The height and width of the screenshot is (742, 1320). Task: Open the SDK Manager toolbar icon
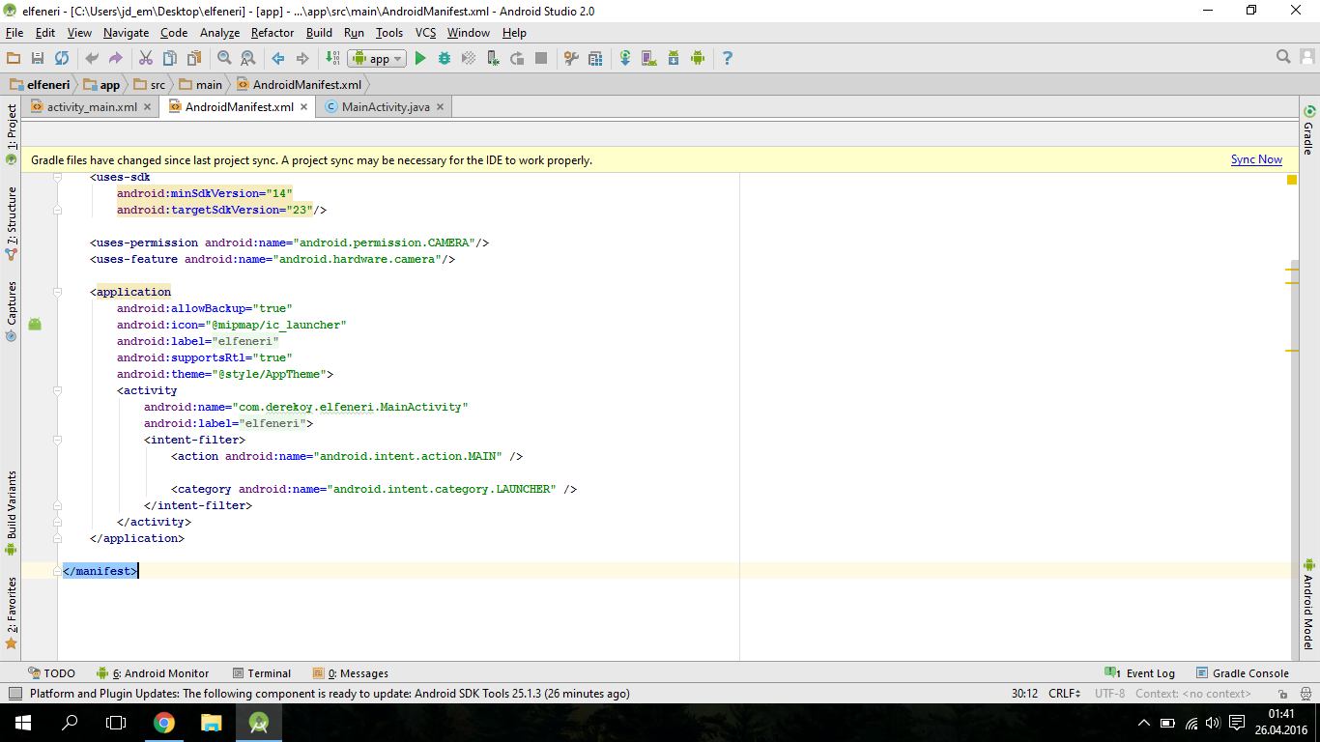[x=674, y=59]
